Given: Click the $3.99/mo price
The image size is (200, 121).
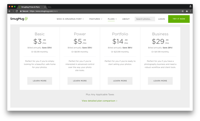Looking at the screenshot, I should tap(40, 42).
